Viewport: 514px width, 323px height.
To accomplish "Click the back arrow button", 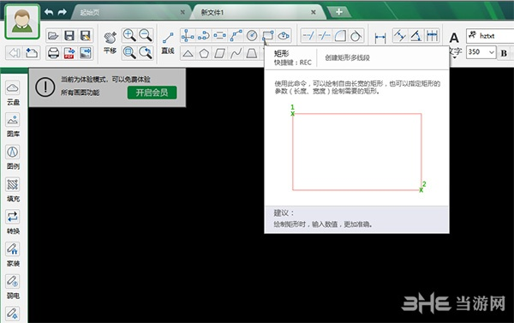I will [x=15, y=52].
